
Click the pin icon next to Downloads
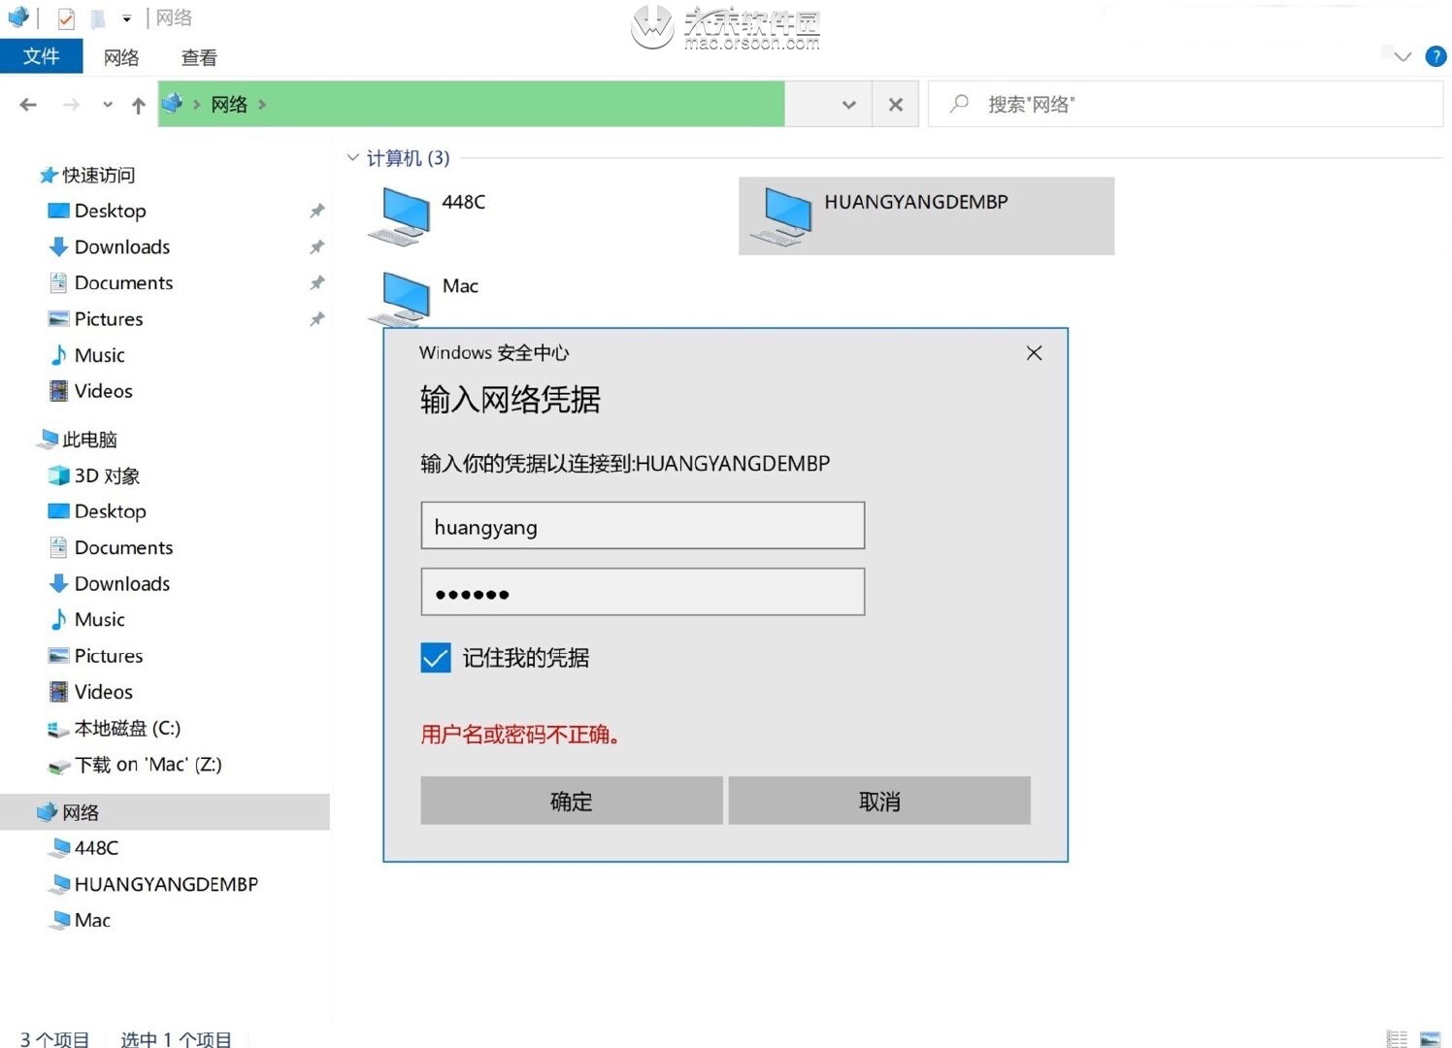316,246
